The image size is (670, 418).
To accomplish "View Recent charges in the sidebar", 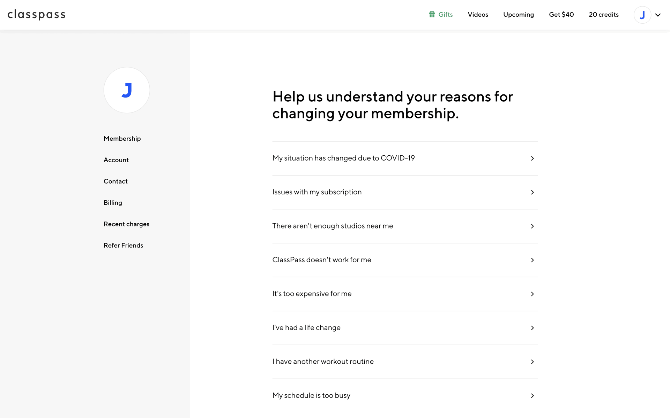I will click(x=126, y=224).
